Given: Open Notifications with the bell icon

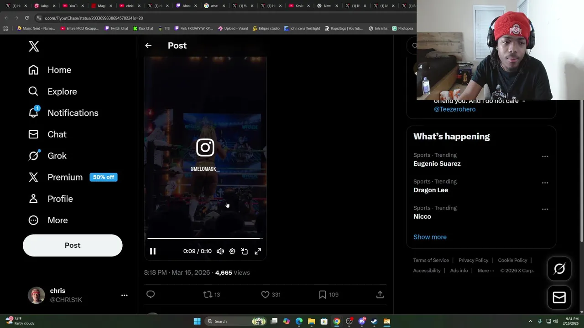Looking at the screenshot, I should pyautogui.click(x=63, y=113).
